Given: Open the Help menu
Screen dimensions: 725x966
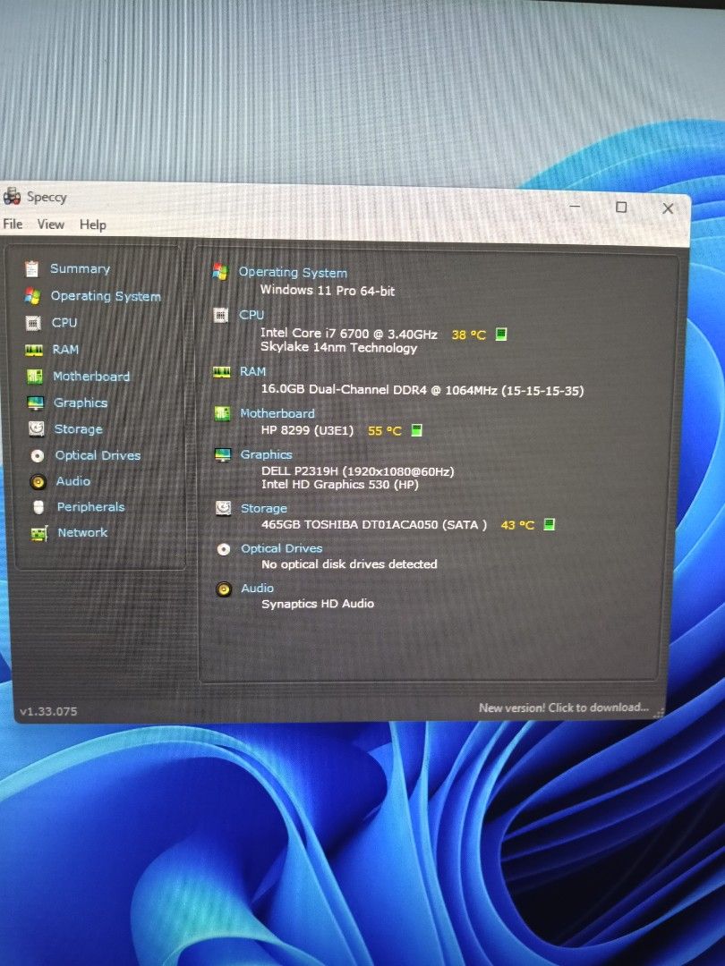Looking at the screenshot, I should coord(92,225).
